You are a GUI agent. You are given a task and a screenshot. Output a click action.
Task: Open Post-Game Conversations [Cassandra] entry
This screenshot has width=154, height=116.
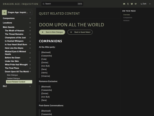[x=46, y=114]
